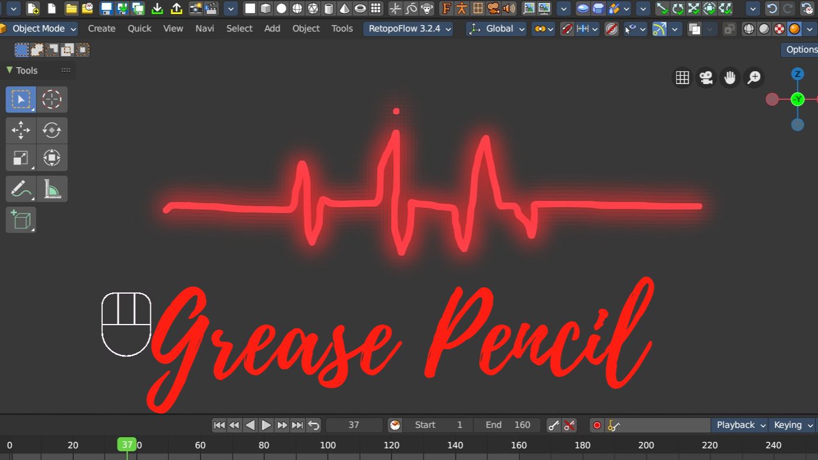Viewport: 818px width, 460px height.
Task: Switch to material preview shading
Action: 779,29
